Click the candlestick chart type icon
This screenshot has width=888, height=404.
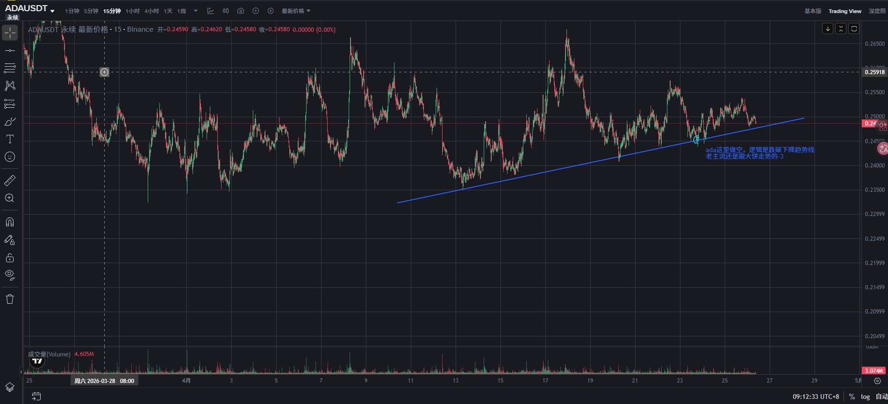pyautogui.click(x=226, y=11)
